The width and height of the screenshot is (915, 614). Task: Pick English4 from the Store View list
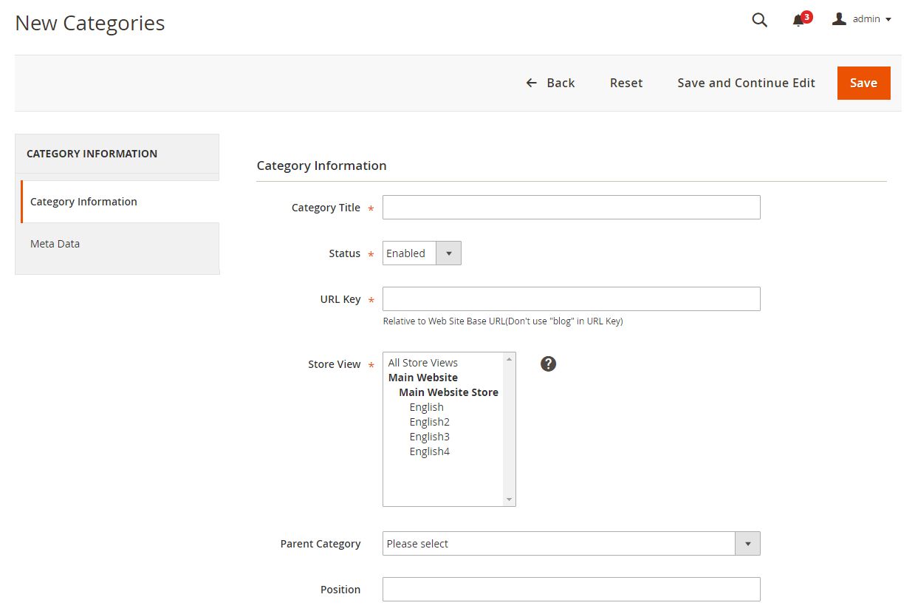tap(430, 451)
